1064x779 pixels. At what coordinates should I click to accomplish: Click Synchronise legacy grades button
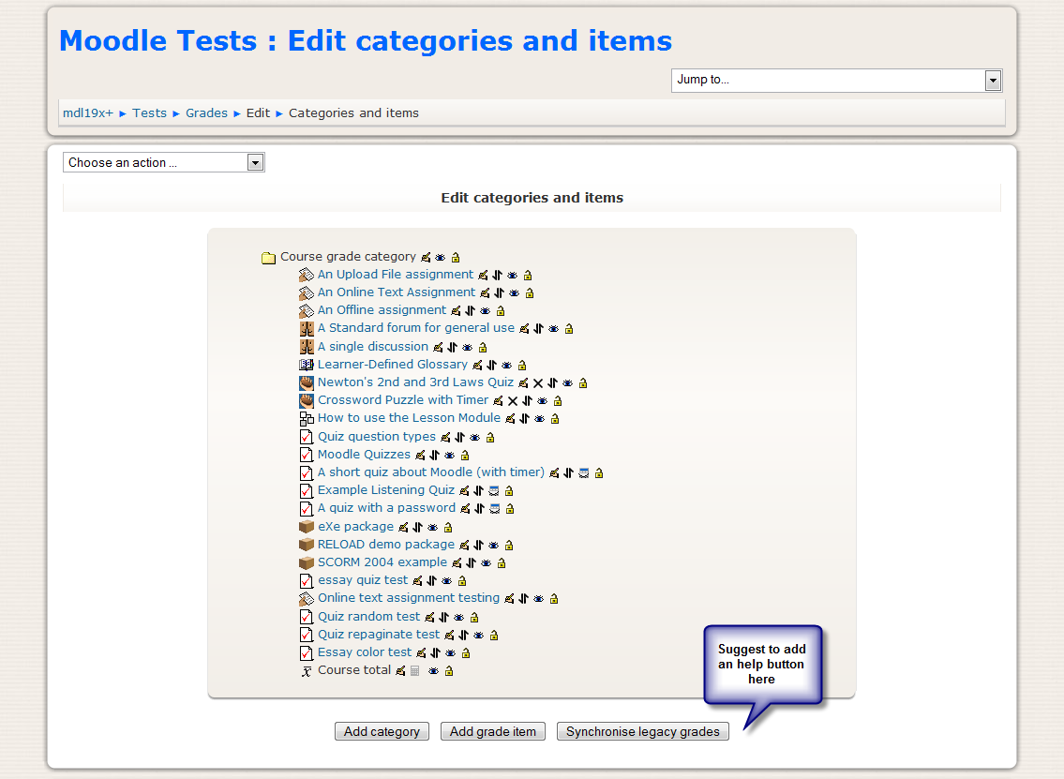[642, 731]
